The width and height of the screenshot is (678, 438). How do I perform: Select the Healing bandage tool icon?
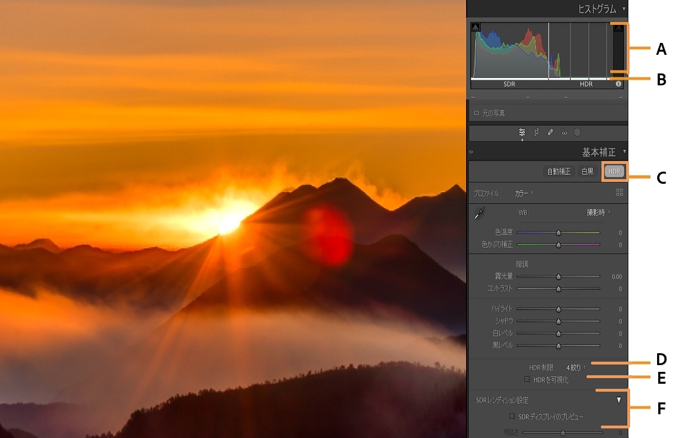550,132
